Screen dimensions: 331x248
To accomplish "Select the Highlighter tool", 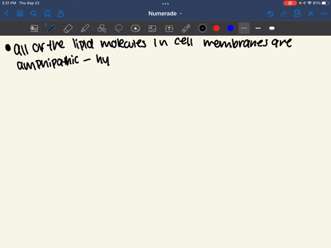I will 85,28.
